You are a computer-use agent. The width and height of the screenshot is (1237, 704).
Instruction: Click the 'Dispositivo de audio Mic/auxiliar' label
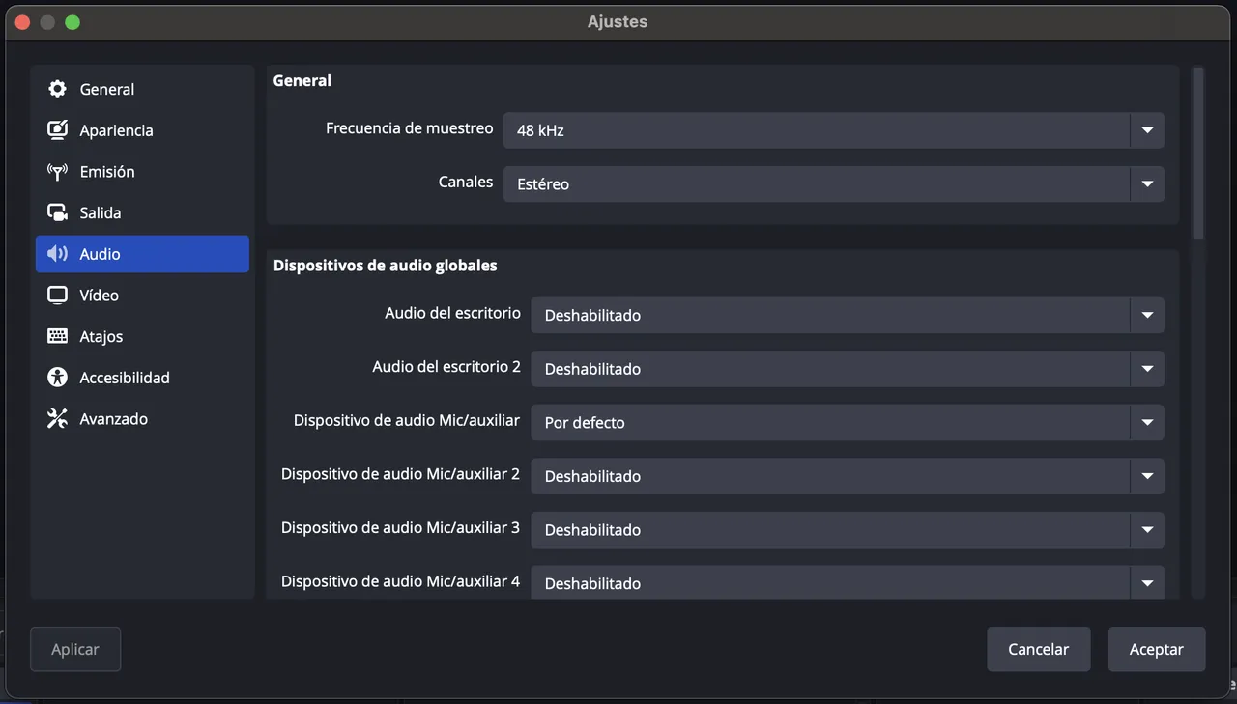tap(407, 420)
